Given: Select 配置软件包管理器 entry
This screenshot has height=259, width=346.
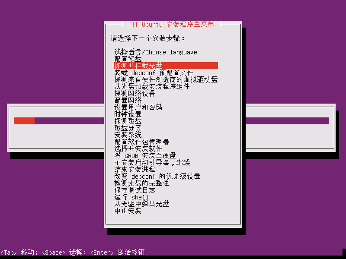Looking at the screenshot, I should point(142,142).
